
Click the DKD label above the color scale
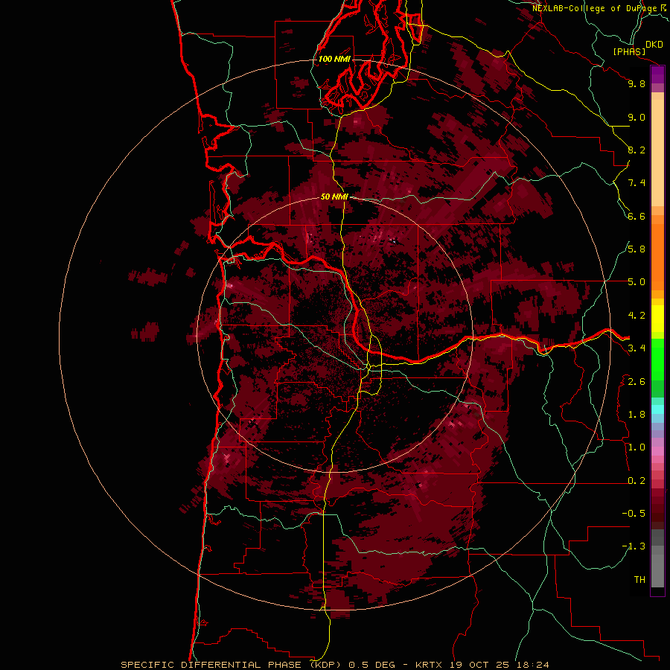pyautogui.click(x=654, y=45)
